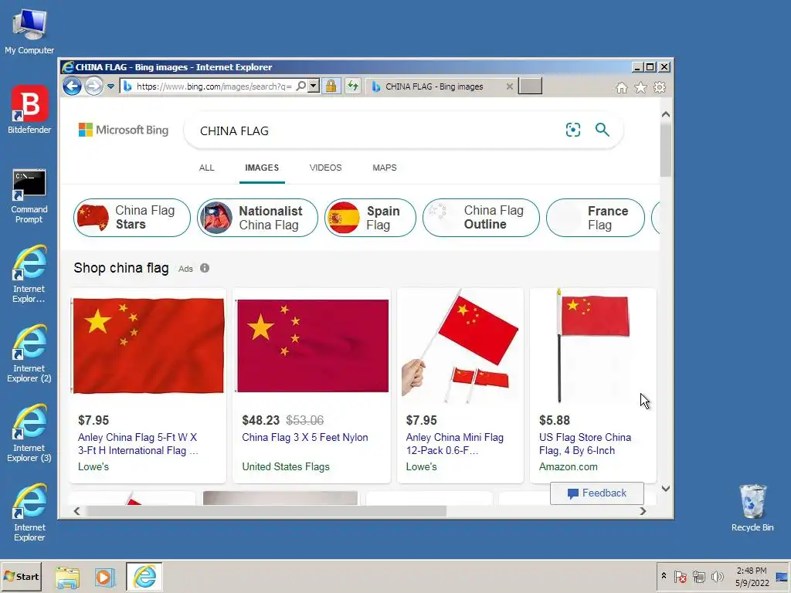The image size is (791, 593).
Task: Select the CHINA FLAG - Bing images tab
Action: pyautogui.click(x=434, y=86)
